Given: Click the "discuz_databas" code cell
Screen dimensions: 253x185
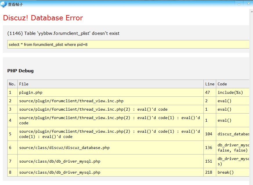Looking at the screenshot, I should pyautogui.click(x=233, y=134).
